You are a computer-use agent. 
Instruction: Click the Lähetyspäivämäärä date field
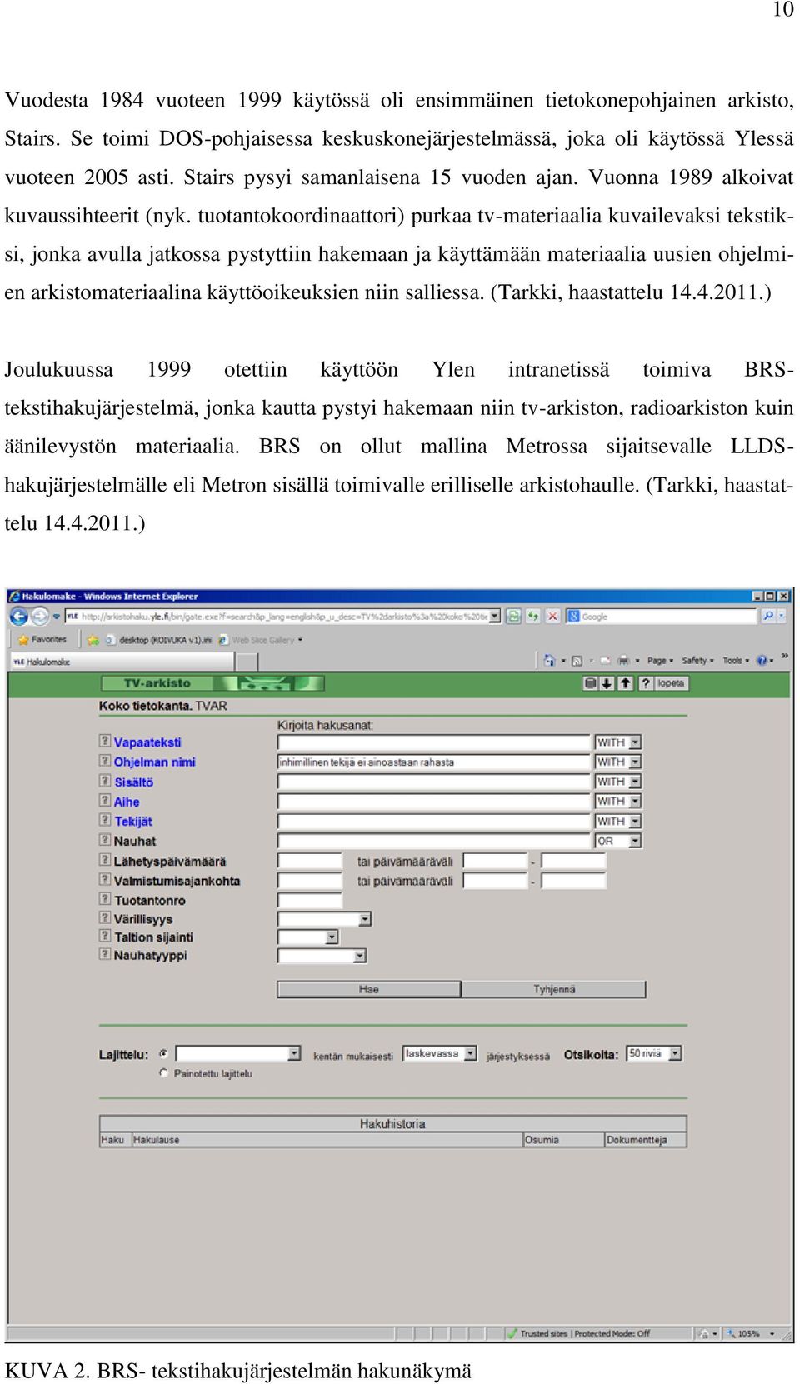(310, 861)
